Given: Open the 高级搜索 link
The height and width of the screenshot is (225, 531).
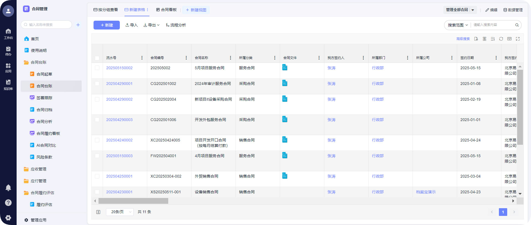Looking at the screenshot, I should point(463,39).
